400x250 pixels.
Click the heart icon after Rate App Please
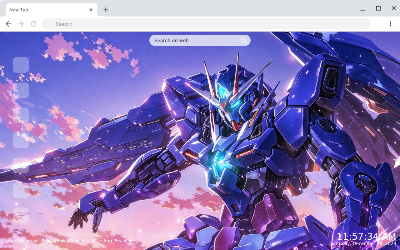[x=131, y=241]
